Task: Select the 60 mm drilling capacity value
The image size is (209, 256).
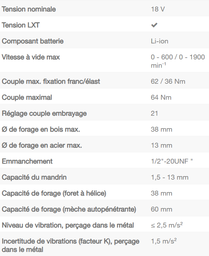Action: (x=161, y=209)
